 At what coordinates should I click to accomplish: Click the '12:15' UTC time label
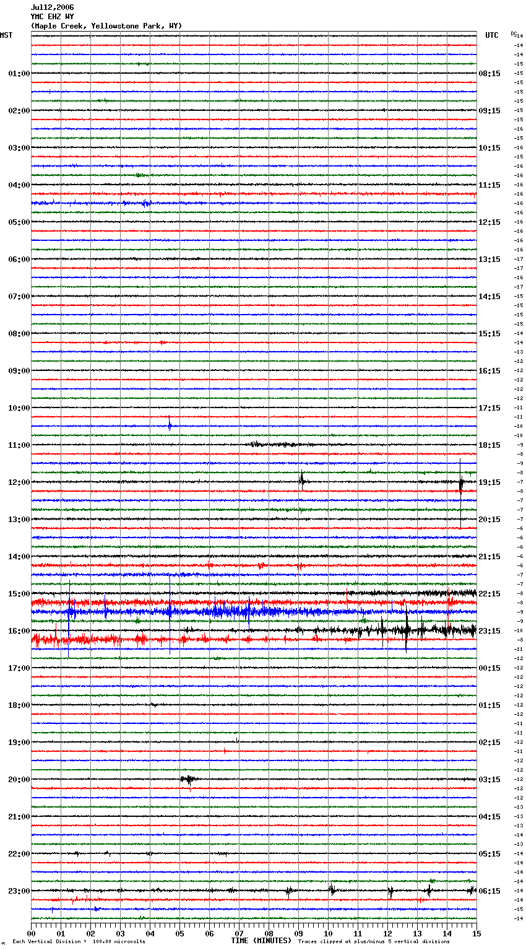(x=489, y=222)
